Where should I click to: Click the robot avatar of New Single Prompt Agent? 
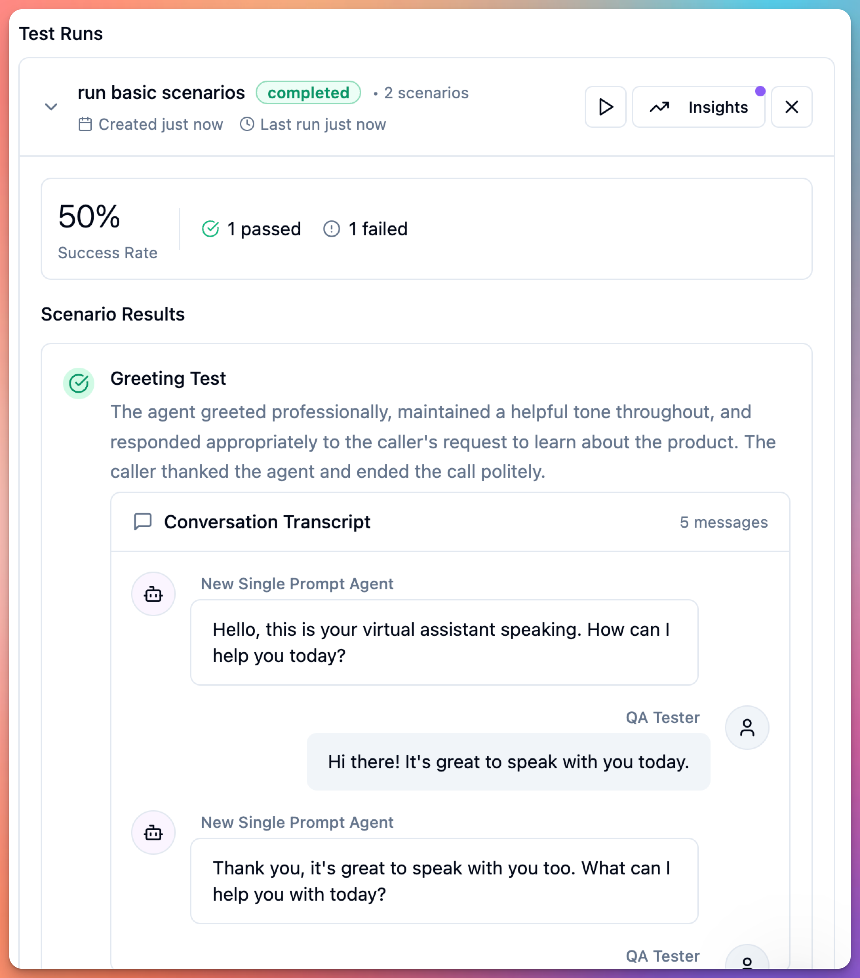point(153,594)
